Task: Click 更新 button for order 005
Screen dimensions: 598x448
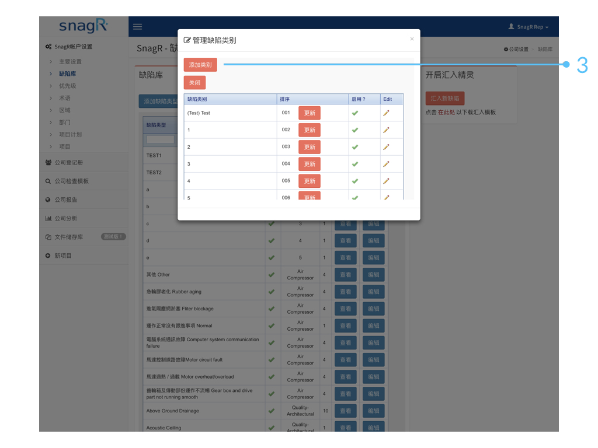Action: pyautogui.click(x=310, y=181)
